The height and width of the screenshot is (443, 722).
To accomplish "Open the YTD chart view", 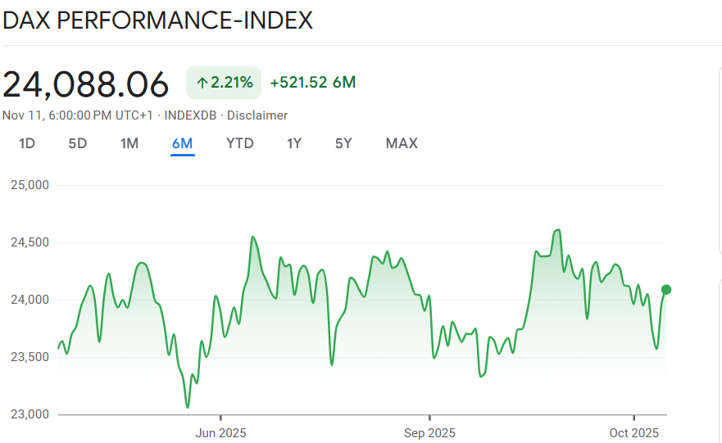I will (240, 143).
